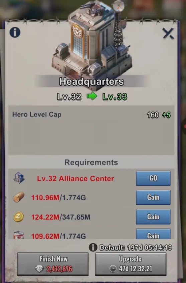
Task: Gain more Z coins with the Gain button
Action: (153, 217)
